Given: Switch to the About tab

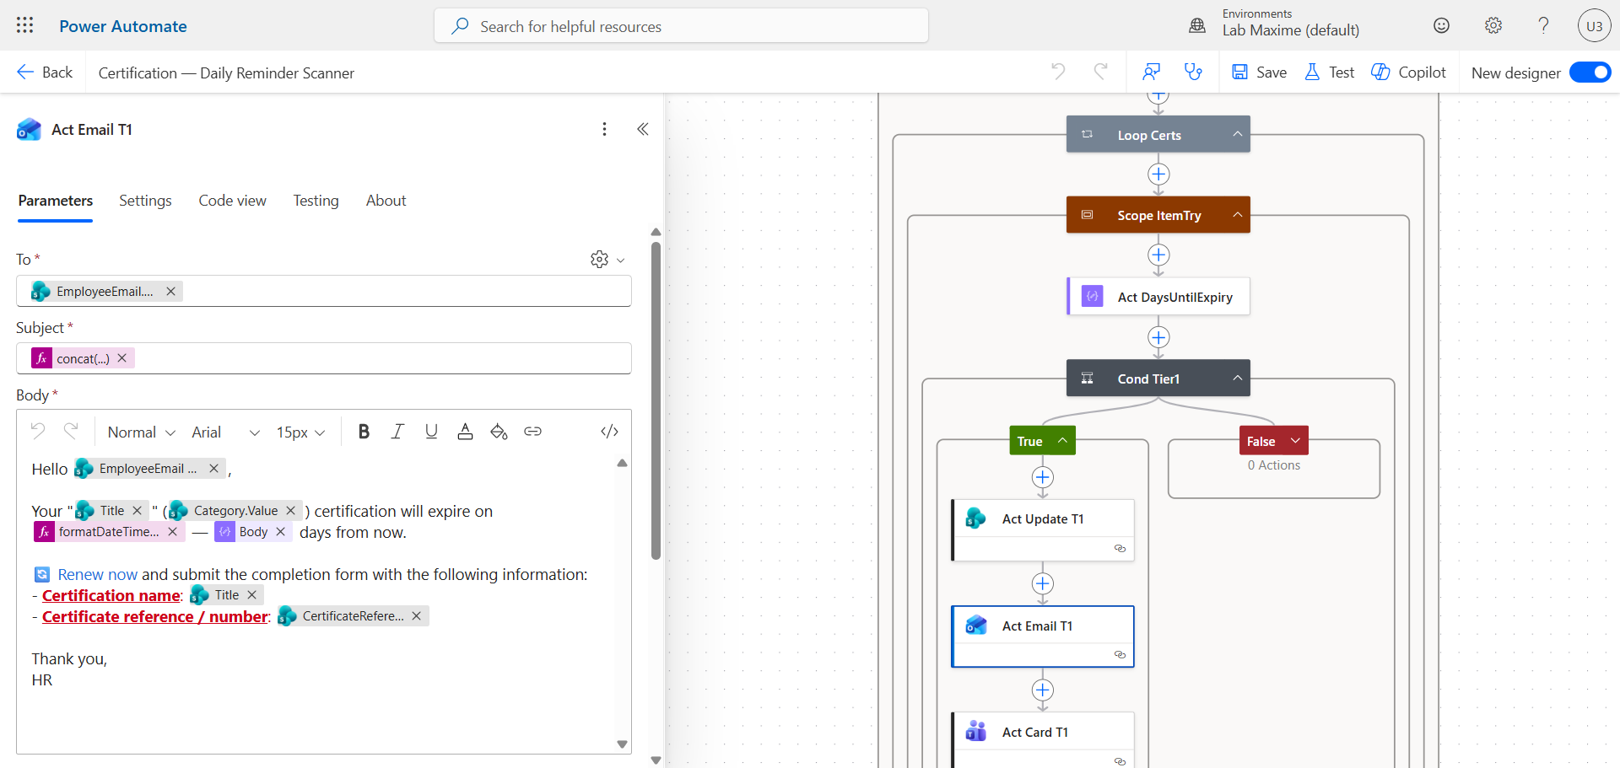Looking at the screenshot, I should tap(386, 201).
